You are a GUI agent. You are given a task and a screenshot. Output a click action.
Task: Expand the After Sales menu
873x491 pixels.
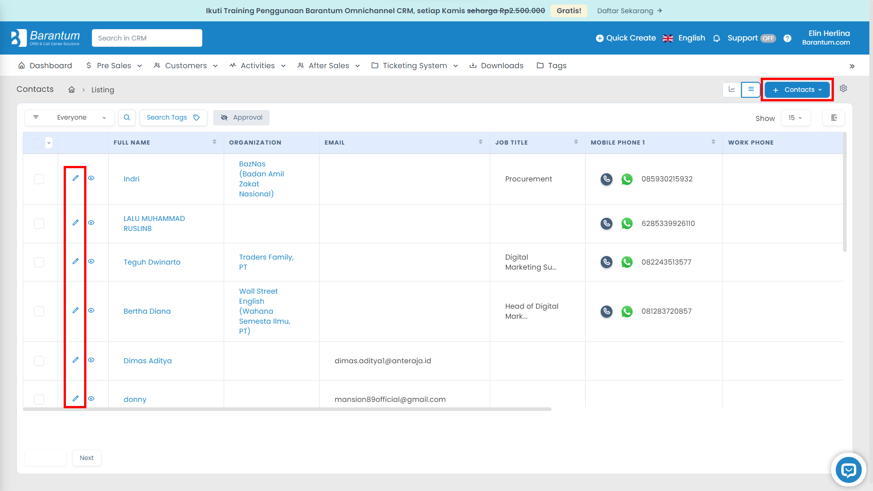(x=329, y=65)
